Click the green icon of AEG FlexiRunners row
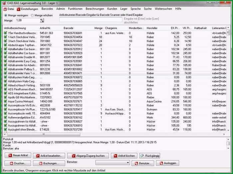The image size is (233, 174). pyautogui.click(x=5, y=89)
